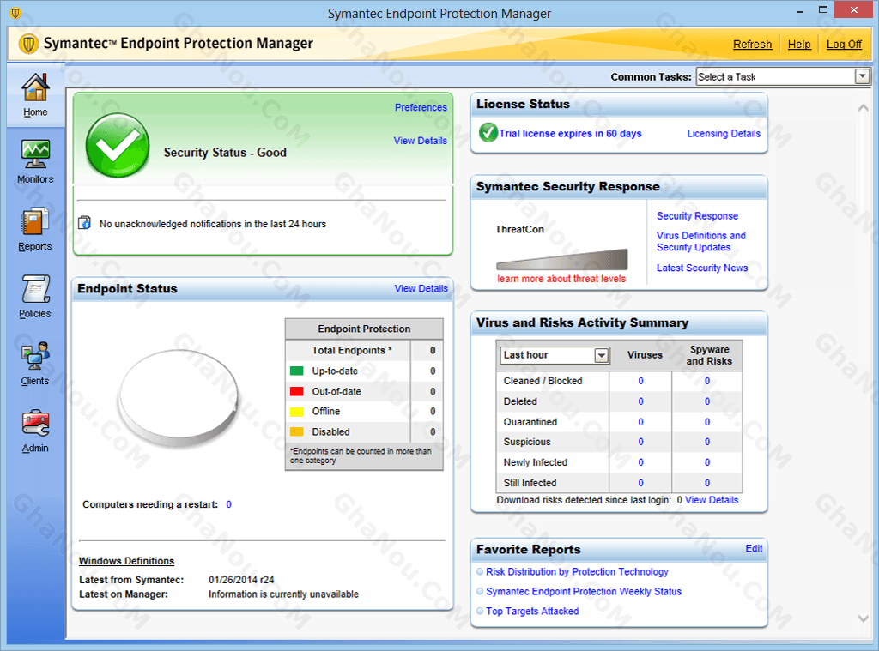
Task: Click the Symantec shield logo in the header
Action: pos(28,44)
